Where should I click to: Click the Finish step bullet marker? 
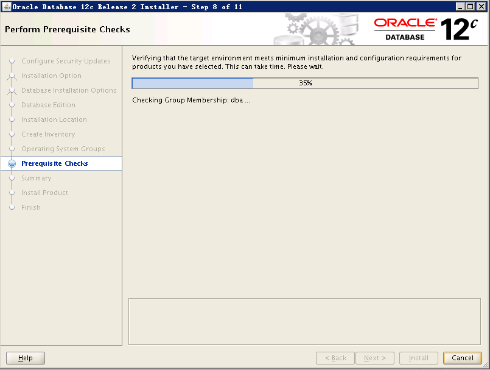pos(12,207)
